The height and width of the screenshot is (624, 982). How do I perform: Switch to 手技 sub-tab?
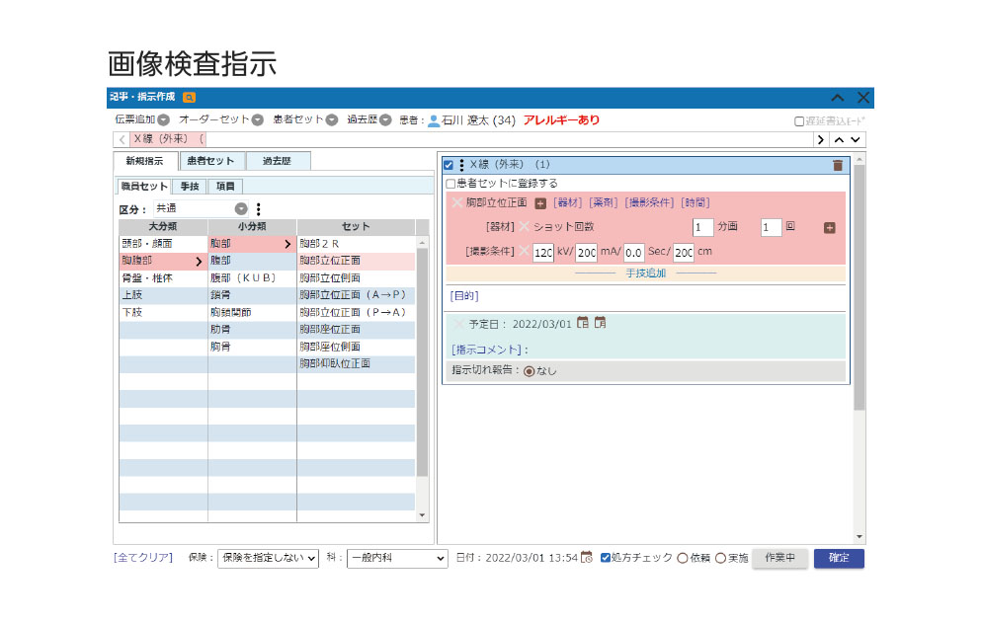point(189,186)
